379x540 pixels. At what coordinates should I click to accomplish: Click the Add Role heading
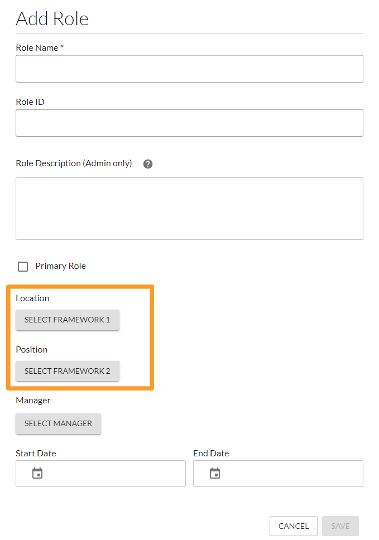point(52,19)
